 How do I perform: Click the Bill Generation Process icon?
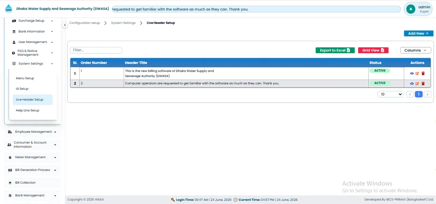click(x=10, y=170)
